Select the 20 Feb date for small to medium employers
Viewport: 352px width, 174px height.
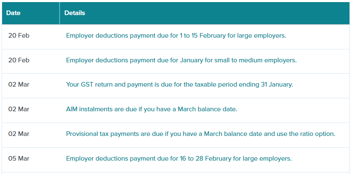pos(19,60)
